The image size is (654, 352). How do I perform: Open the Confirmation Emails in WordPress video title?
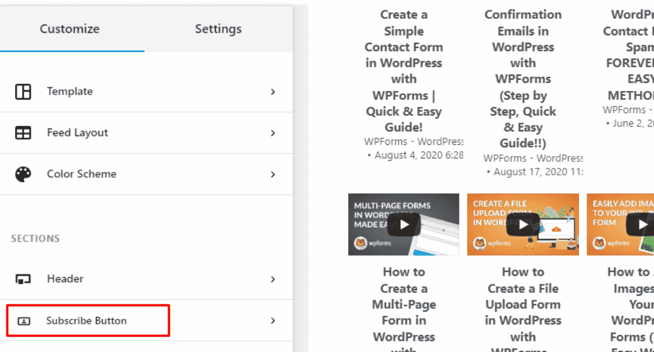(x=523, y=79)
